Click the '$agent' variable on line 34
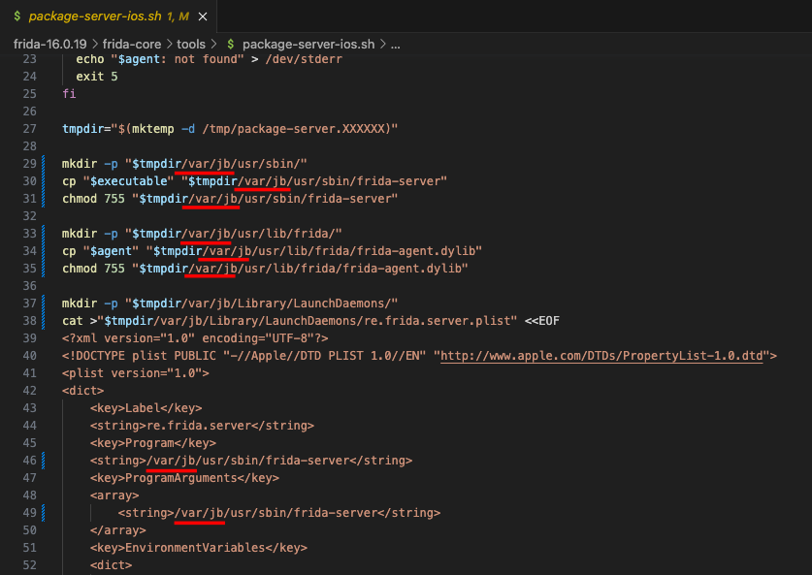This screenshot has width=812, height=575. [x=111, y=251]
